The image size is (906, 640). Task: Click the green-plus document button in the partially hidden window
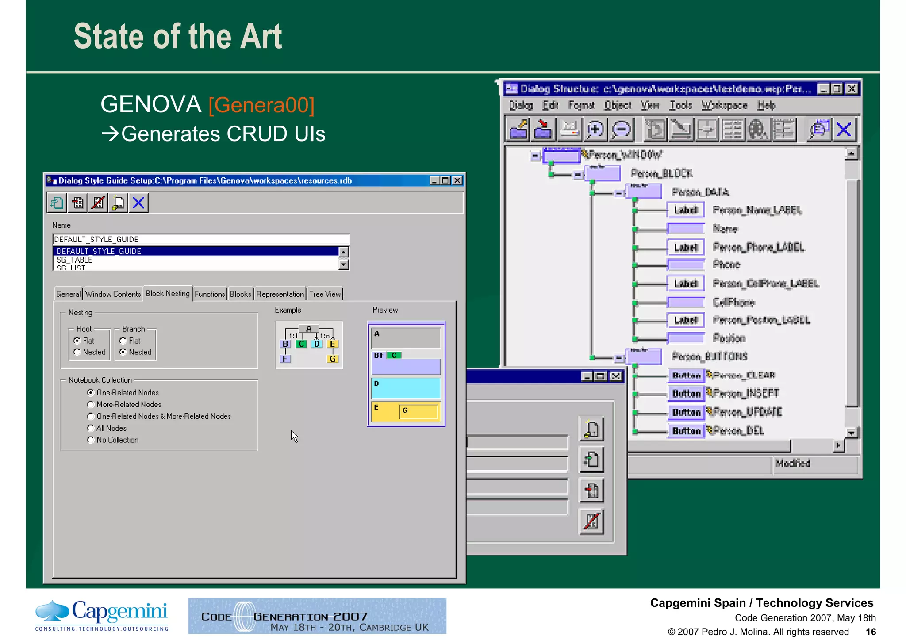click(591, 460)
